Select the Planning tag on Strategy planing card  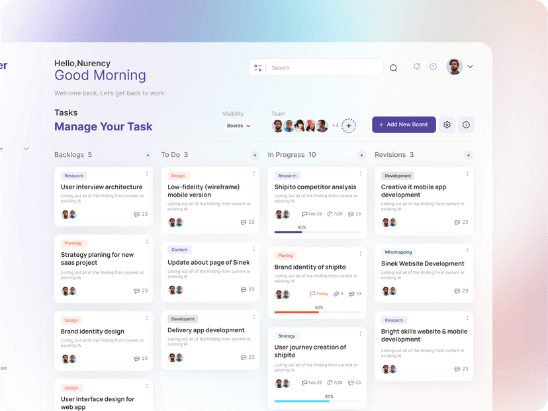(73, 244)
